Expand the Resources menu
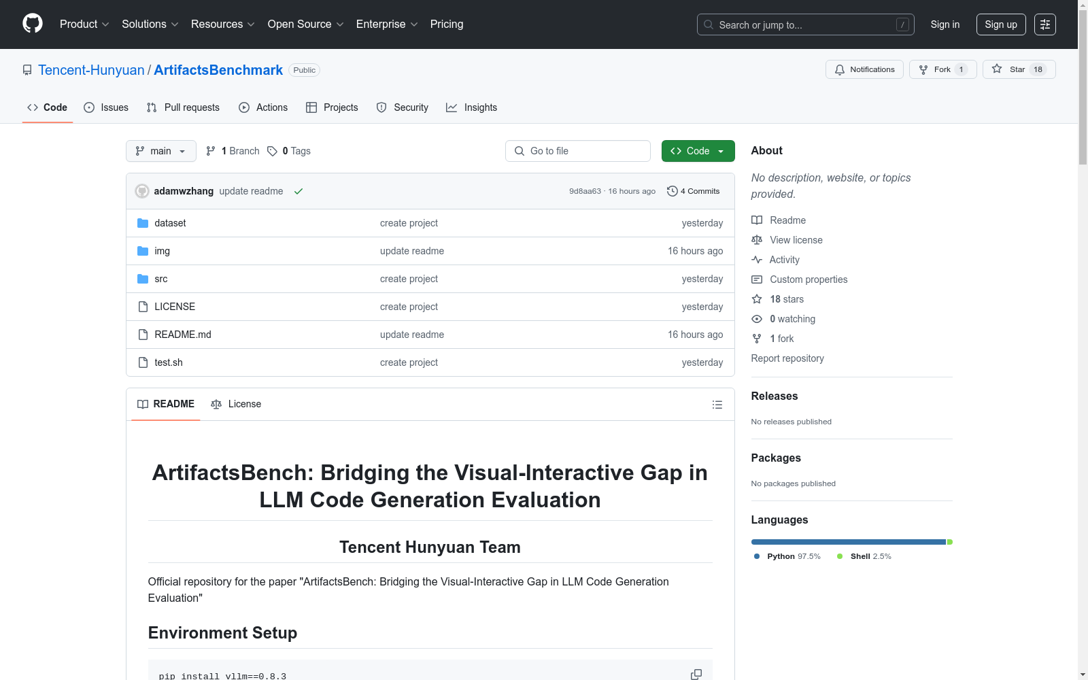1088x680 pixels. pos(223,24)
